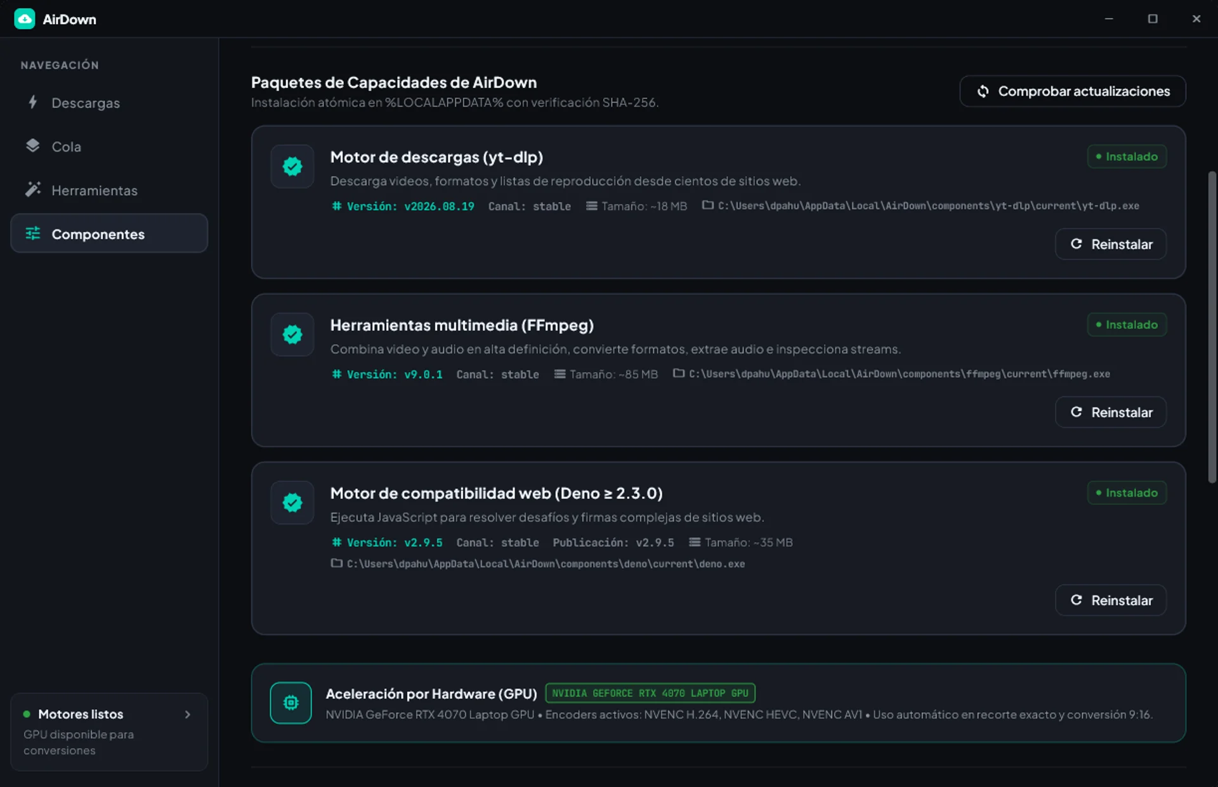Click the vertical scrollbar thumb
This screenshot has width=1218, height=787.
[x=1212, y=327]
